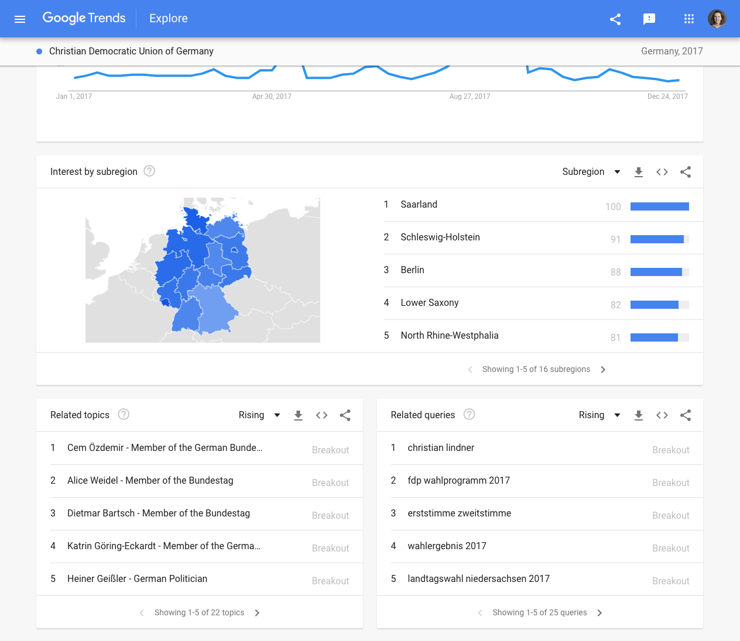Open the account profile avatar

(x=717, y=19)
